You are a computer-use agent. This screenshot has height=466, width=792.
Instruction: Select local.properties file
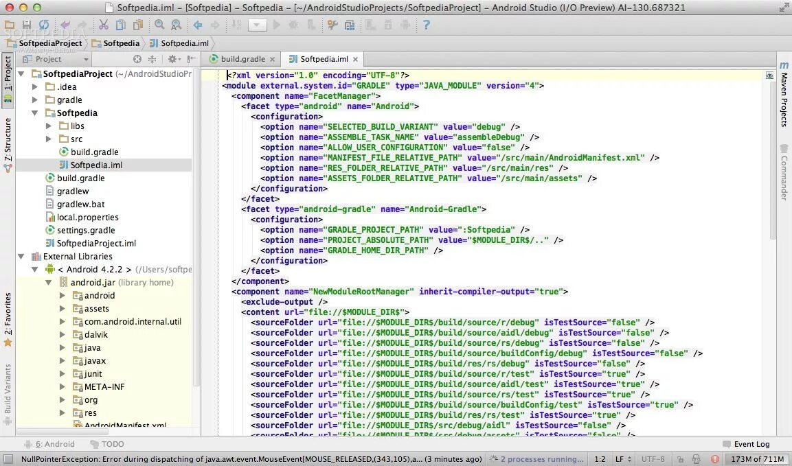[82, 218]
